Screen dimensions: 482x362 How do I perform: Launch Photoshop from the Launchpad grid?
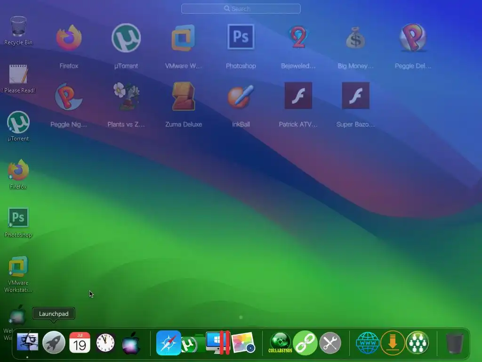(241, 37)
